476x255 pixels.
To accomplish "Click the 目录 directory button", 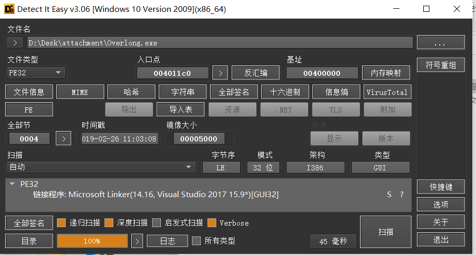I will 29,241.
